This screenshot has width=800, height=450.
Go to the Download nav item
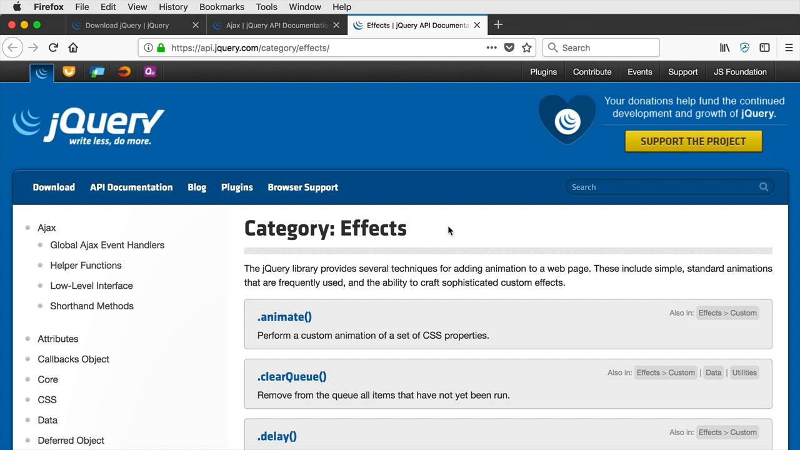pos(54,187)
